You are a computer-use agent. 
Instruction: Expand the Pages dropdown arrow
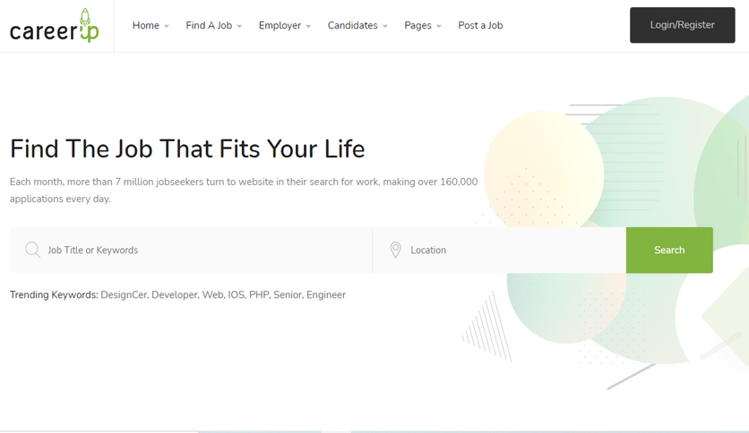(x=439, y=26)
